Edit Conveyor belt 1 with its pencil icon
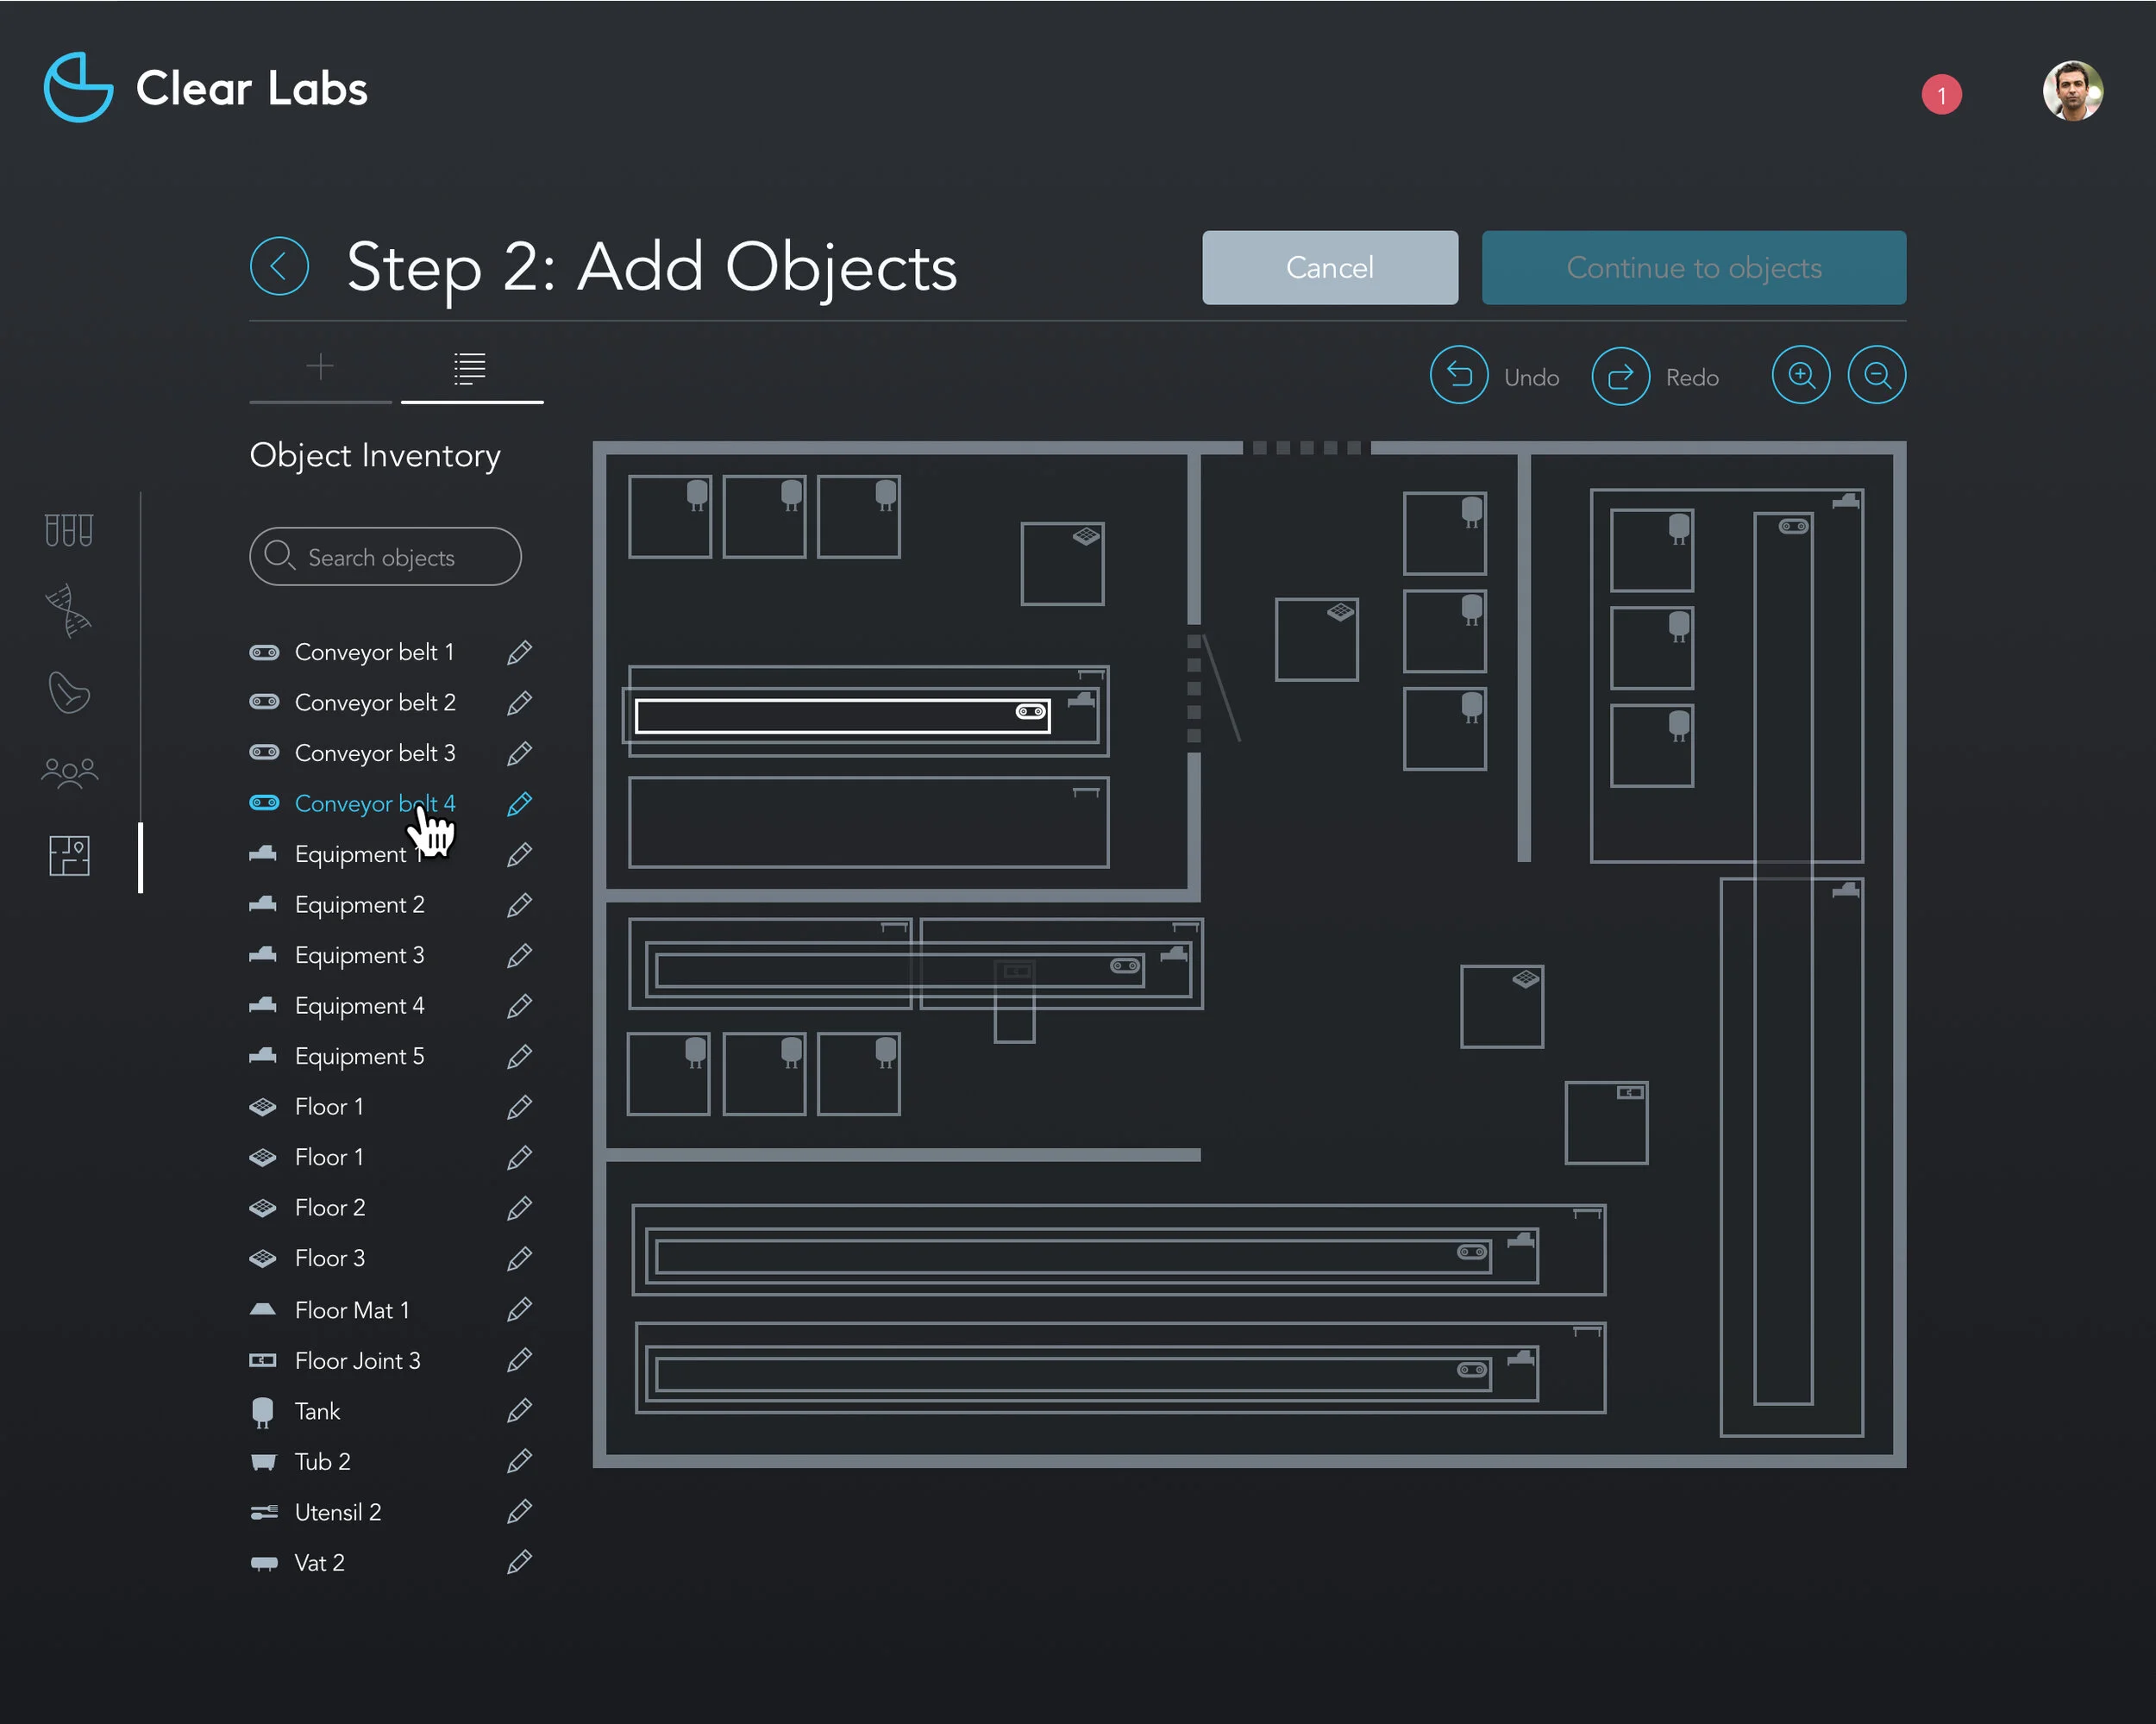2156x1724 pixels. (519, 653)
